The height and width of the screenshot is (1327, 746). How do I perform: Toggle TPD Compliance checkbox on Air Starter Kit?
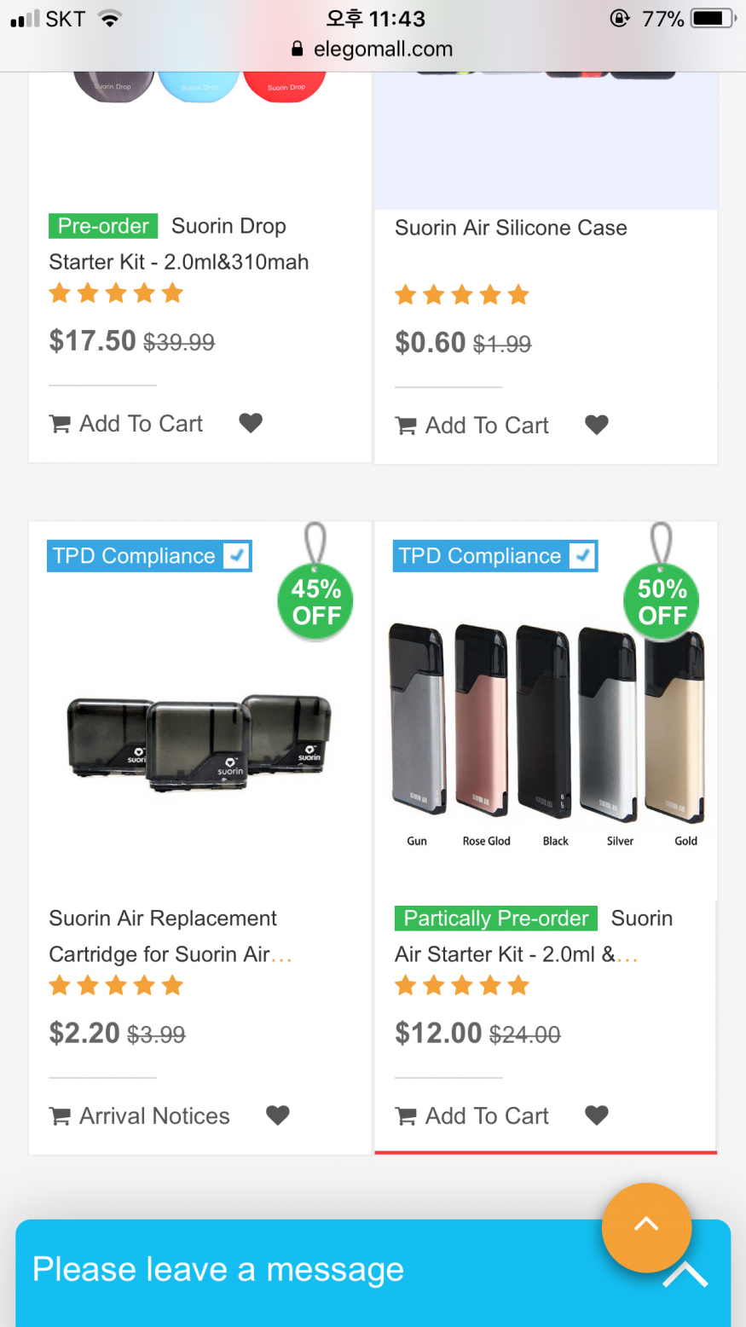582,556
